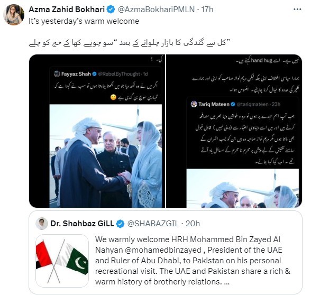311x295 pixels.
Task: Click Azma Zahid Bokhari's verified badge
Action: tap(111, 10)
